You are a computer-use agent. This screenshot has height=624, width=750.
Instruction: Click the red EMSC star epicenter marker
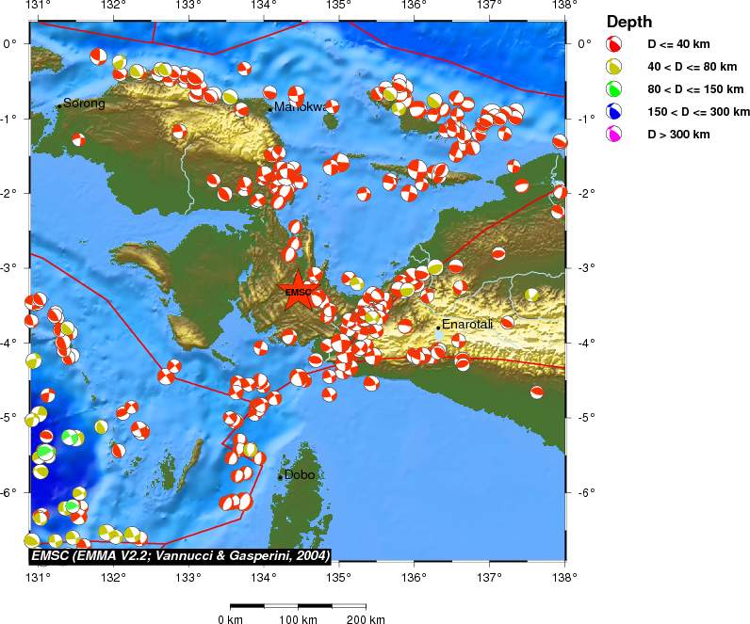[298, 290]
